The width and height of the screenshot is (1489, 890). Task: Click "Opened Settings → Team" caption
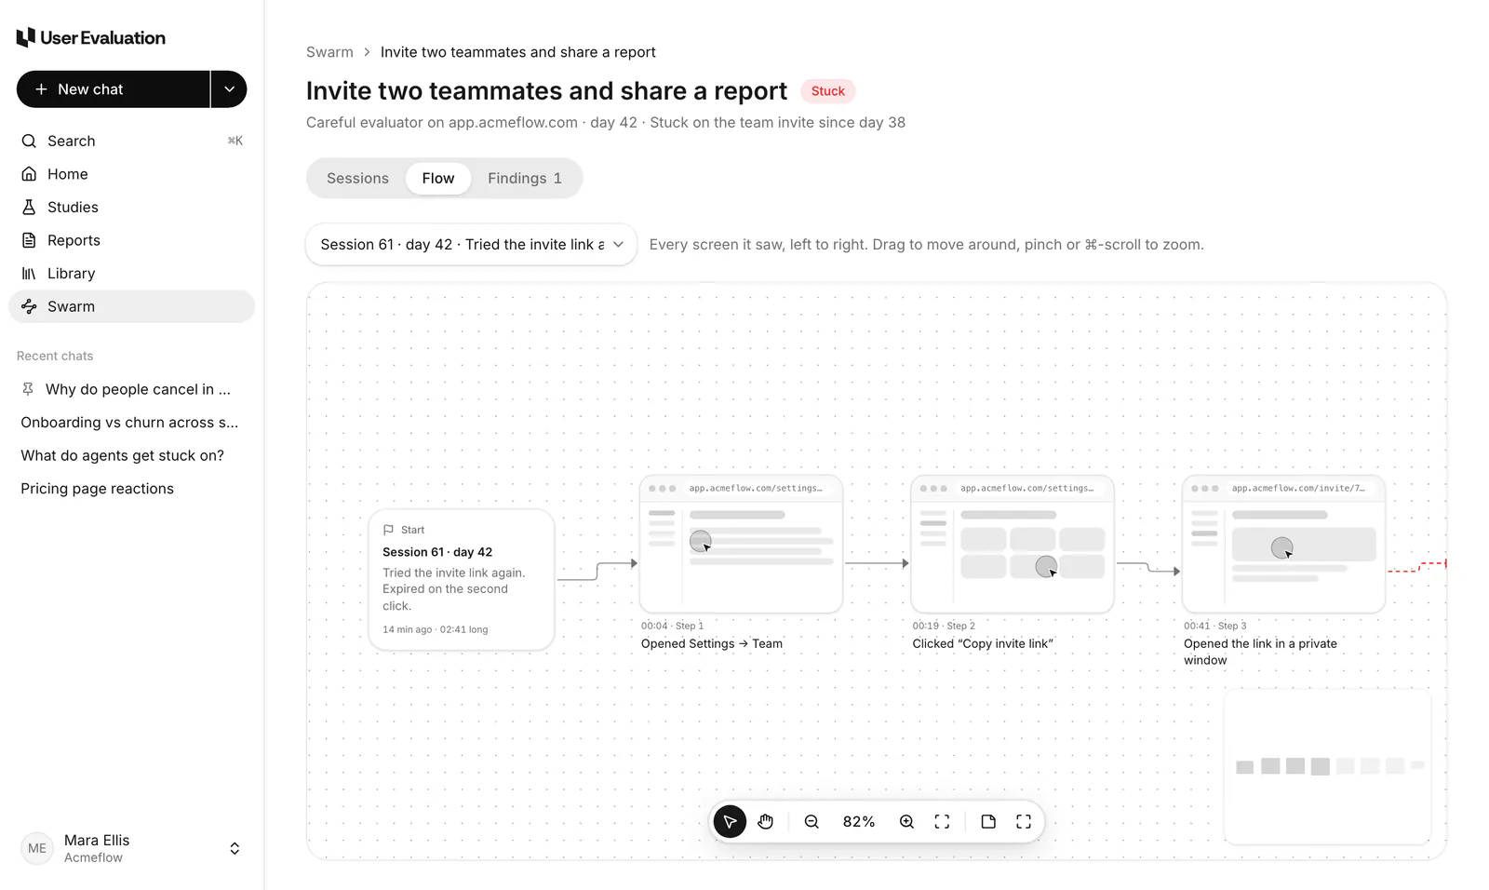[712, 643]
